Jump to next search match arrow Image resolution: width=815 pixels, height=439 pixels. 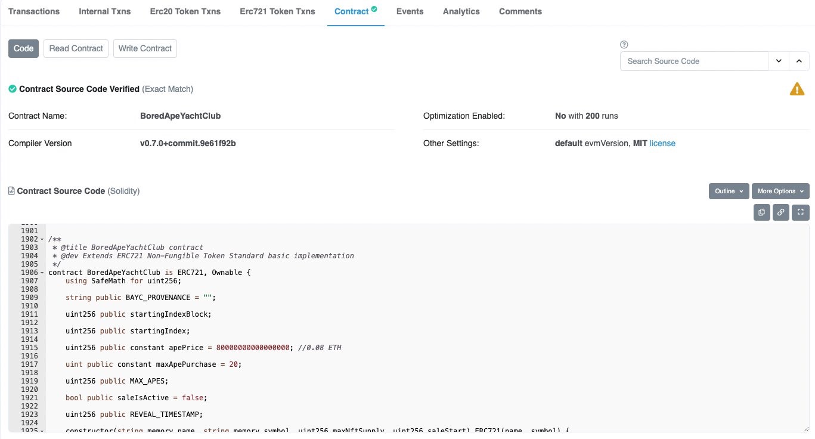point(779,61)
